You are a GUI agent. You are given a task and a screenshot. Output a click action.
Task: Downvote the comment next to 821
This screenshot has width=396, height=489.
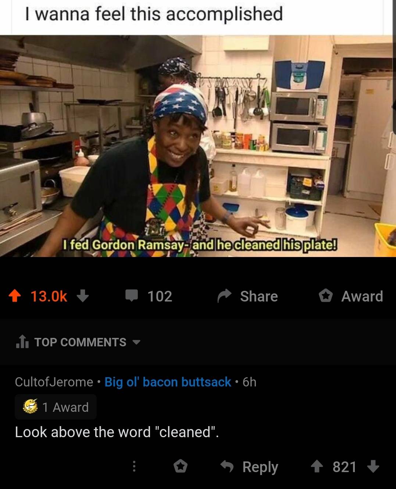click(373, 467)
